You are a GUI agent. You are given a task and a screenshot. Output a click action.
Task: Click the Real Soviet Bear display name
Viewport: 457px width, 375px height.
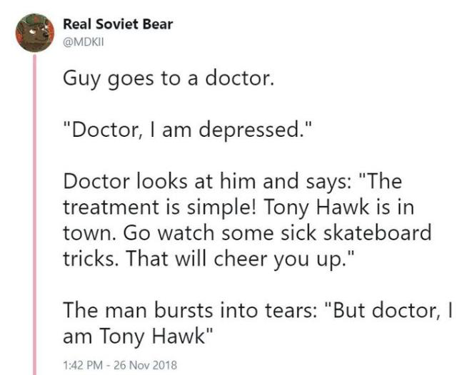(118, 24)
